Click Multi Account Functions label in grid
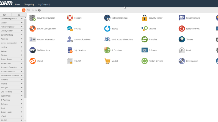 click(x=122, y=39)
